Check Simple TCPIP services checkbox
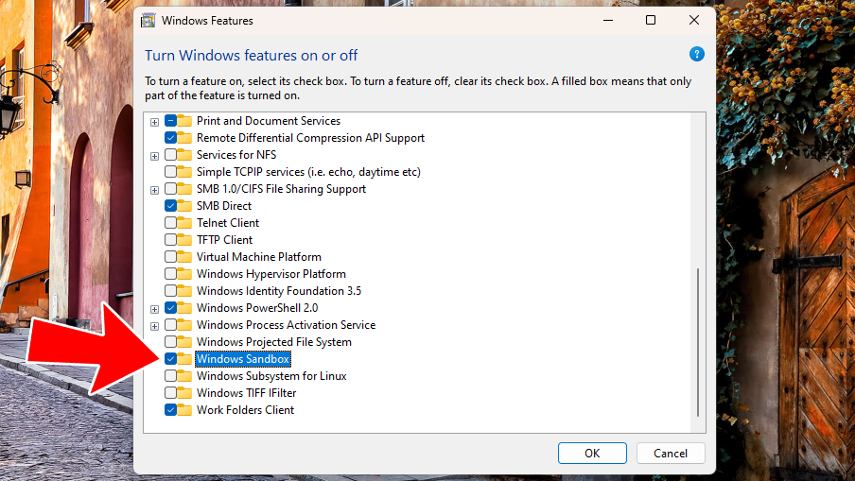This screenshot has width=855, height=481. point(170,172)
